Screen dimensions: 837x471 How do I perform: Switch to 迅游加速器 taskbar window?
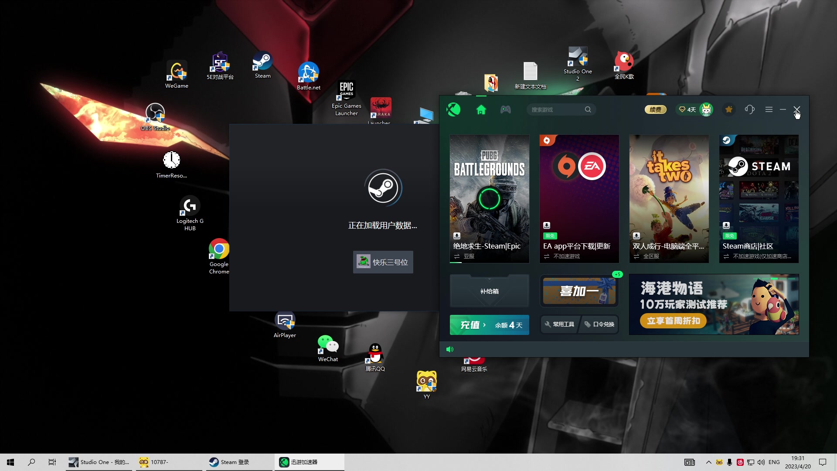click(309, 462)
